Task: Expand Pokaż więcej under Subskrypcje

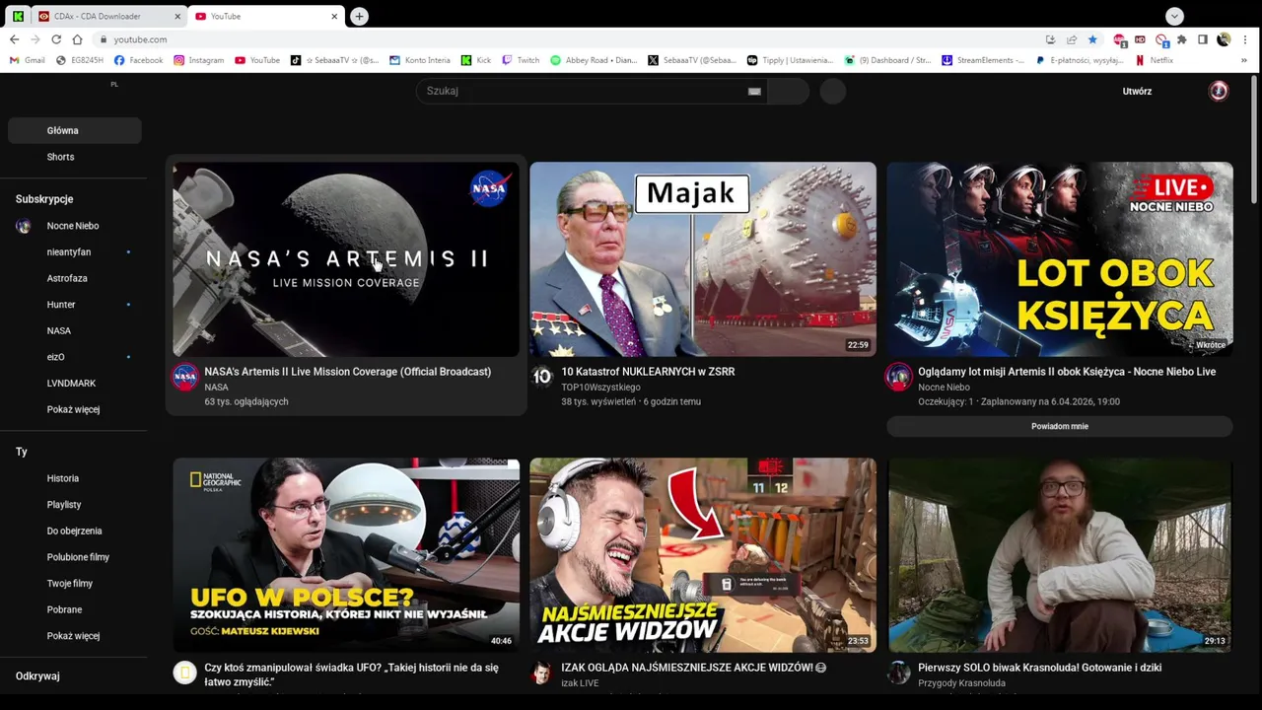Action: tap(74, 409)
